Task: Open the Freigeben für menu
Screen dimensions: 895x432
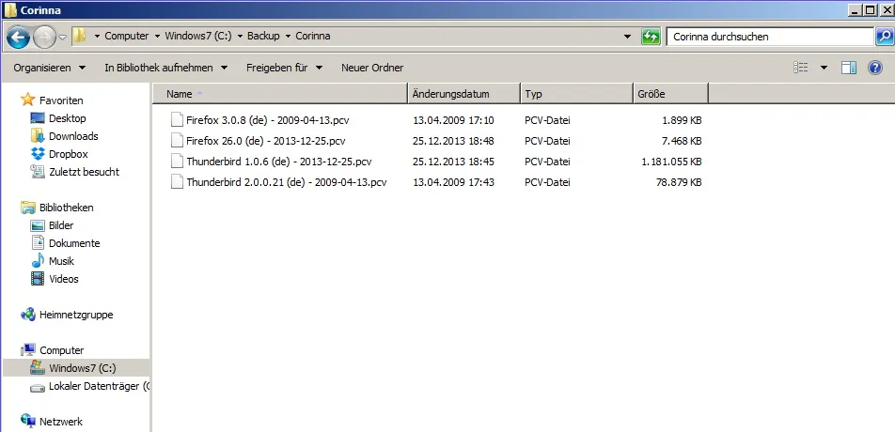Action: click(x=284, y=68)
